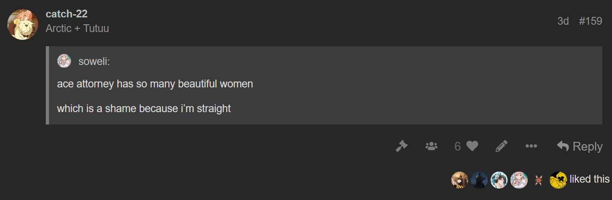Viewport: 612px width, 200px height.
Task: Click the gavel moderation icon
Action: click(x=402, y=146)
